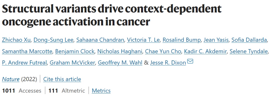This screenshot has height=101, width=271.
Task: Open Selene Tyndale author link
Action: 249,51
